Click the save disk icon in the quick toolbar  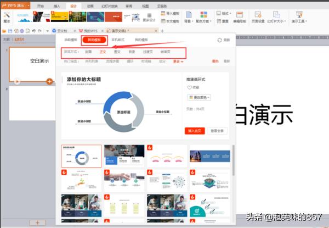(10, 31)
